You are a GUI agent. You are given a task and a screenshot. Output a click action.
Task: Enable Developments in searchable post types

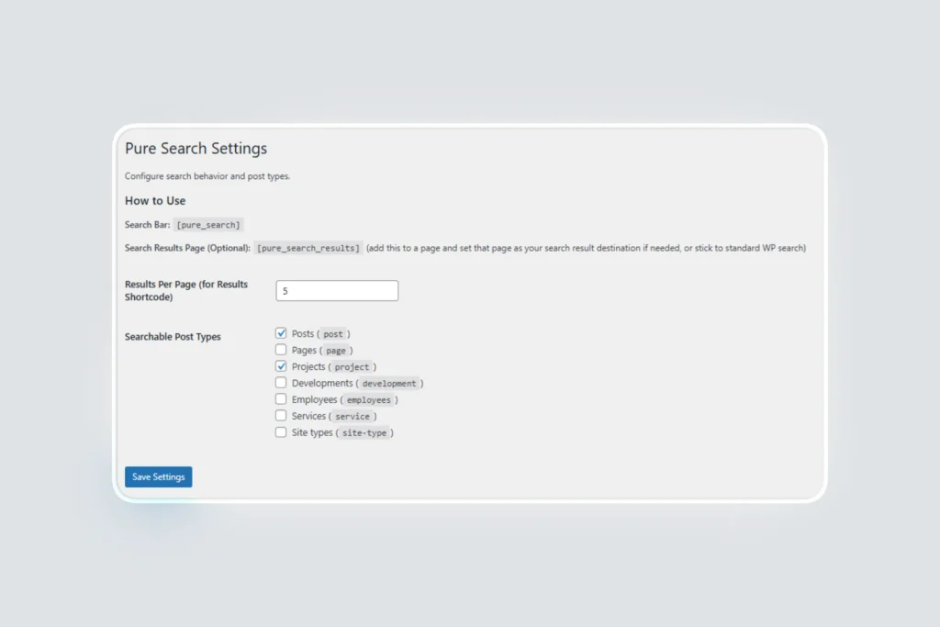tap(281, 383)
